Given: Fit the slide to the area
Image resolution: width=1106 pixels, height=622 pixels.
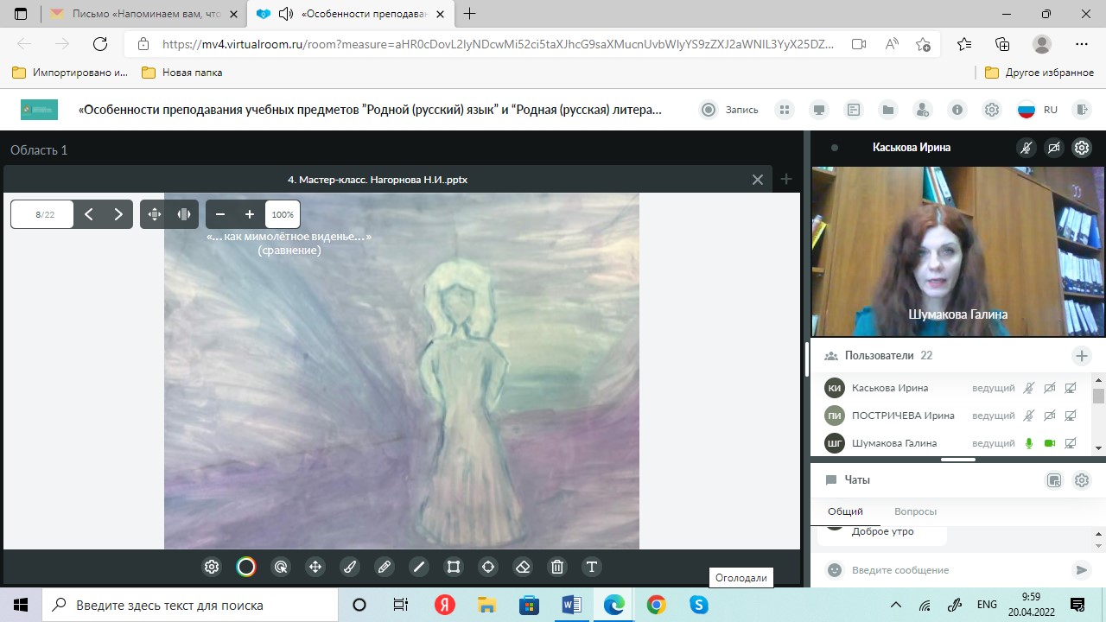Looking at the screenshot, I should [155, 214].
